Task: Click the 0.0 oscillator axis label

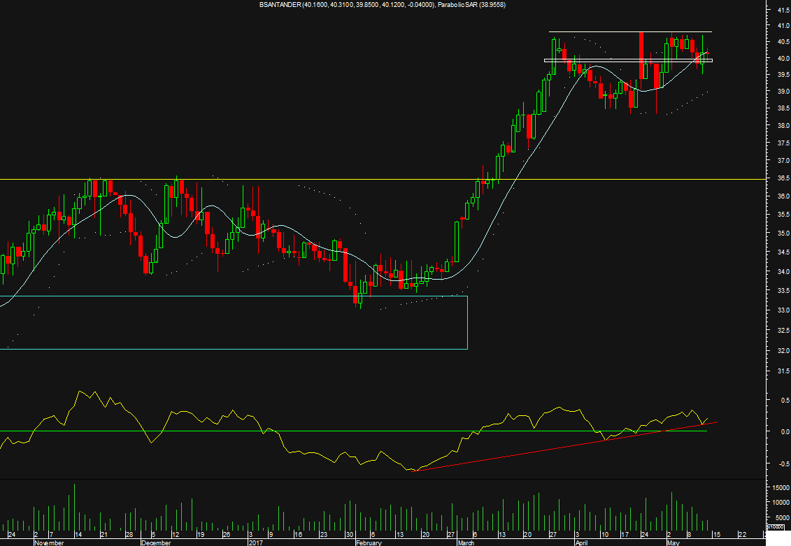Action: tap(785, 432)
